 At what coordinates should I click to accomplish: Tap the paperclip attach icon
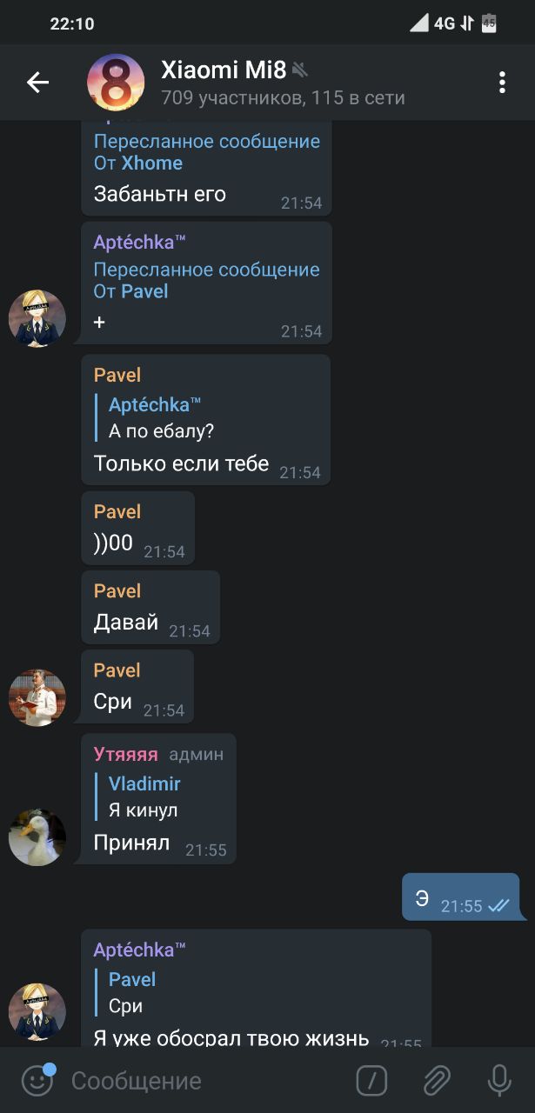coord(436,1081)
